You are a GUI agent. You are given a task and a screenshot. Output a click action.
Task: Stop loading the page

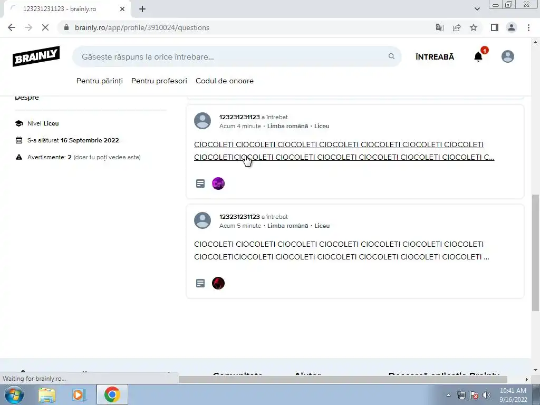coord(45,27)
